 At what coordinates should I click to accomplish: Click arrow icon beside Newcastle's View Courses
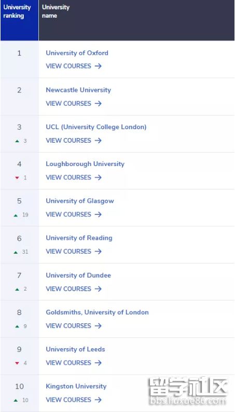[98, 103]
